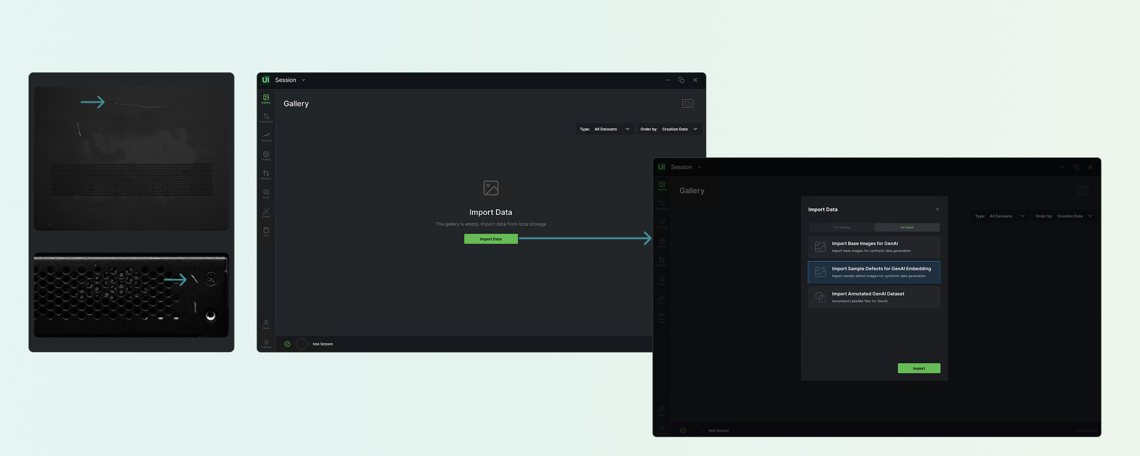Open Audit in the left window sidebar
Viewport: 1140px width, 456px height.
266,194
